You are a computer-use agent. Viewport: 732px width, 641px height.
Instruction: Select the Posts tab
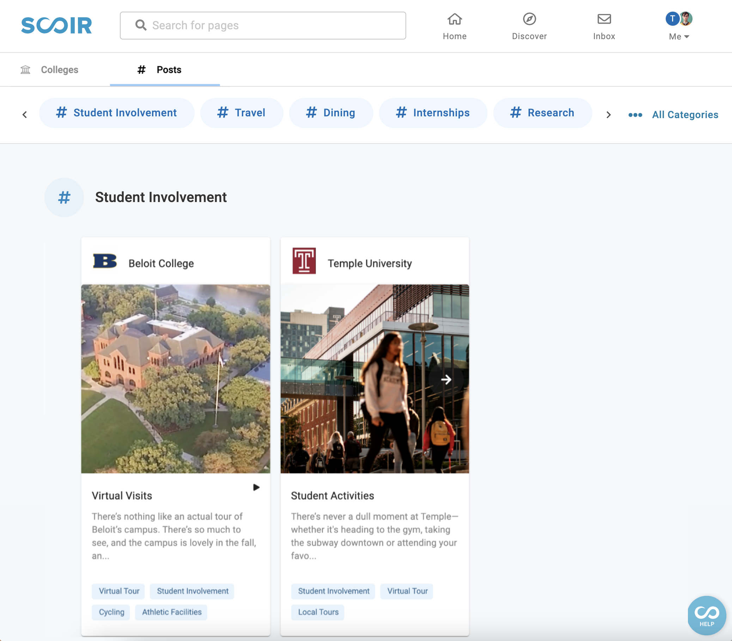(x=165, y=70)
